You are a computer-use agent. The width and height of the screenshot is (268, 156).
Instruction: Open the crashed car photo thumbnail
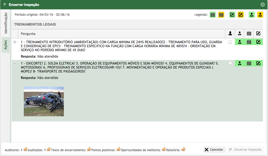[44, 101]
